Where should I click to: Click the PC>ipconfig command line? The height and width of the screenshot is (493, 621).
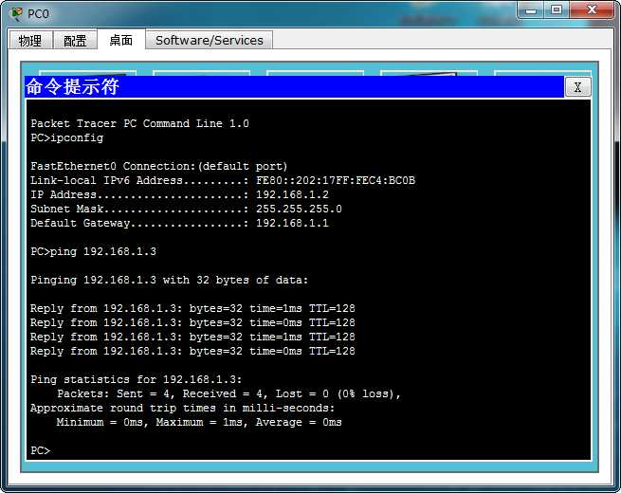pyautogui.click(x=67, y=137)
